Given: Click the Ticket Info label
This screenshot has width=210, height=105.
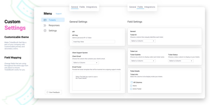Looking at the screenshot, I should [134, 75].
